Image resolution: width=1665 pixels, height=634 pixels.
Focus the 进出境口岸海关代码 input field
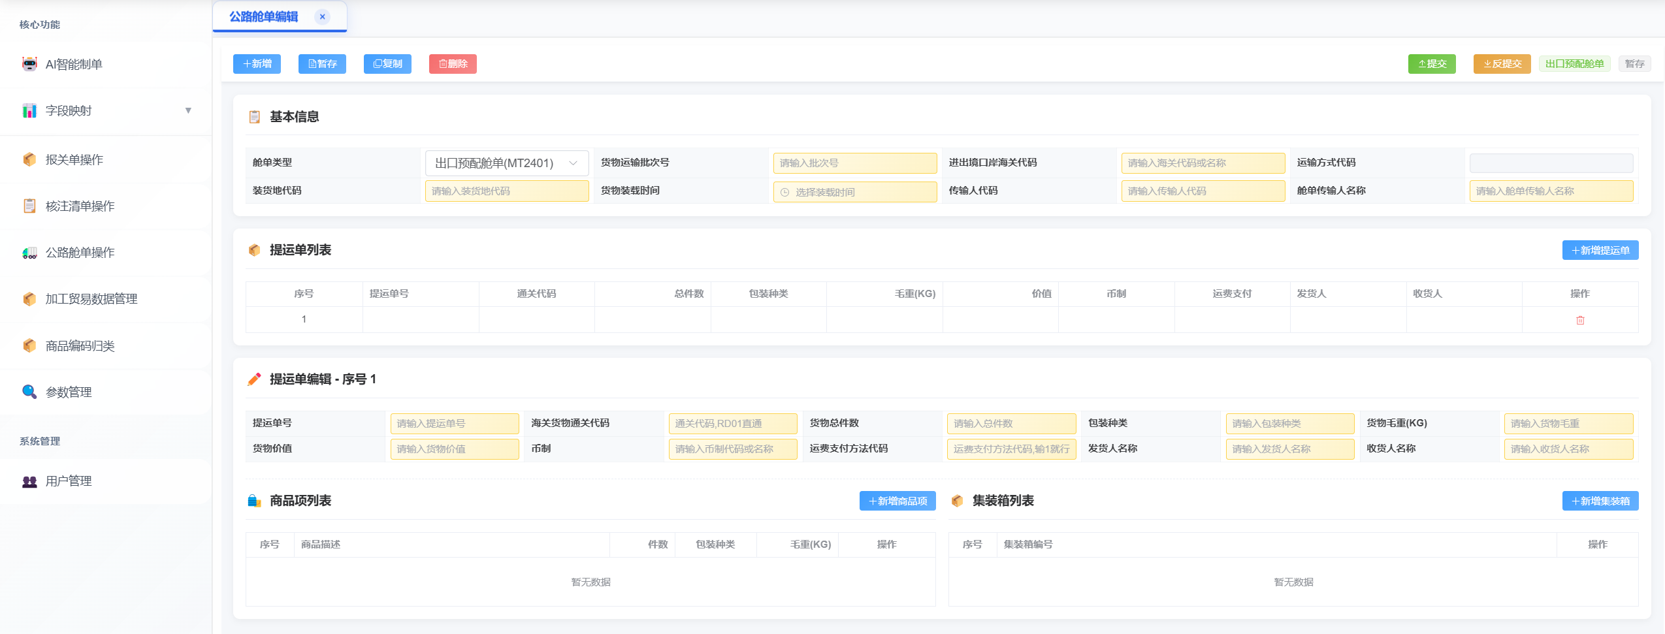pos(1203,163)
